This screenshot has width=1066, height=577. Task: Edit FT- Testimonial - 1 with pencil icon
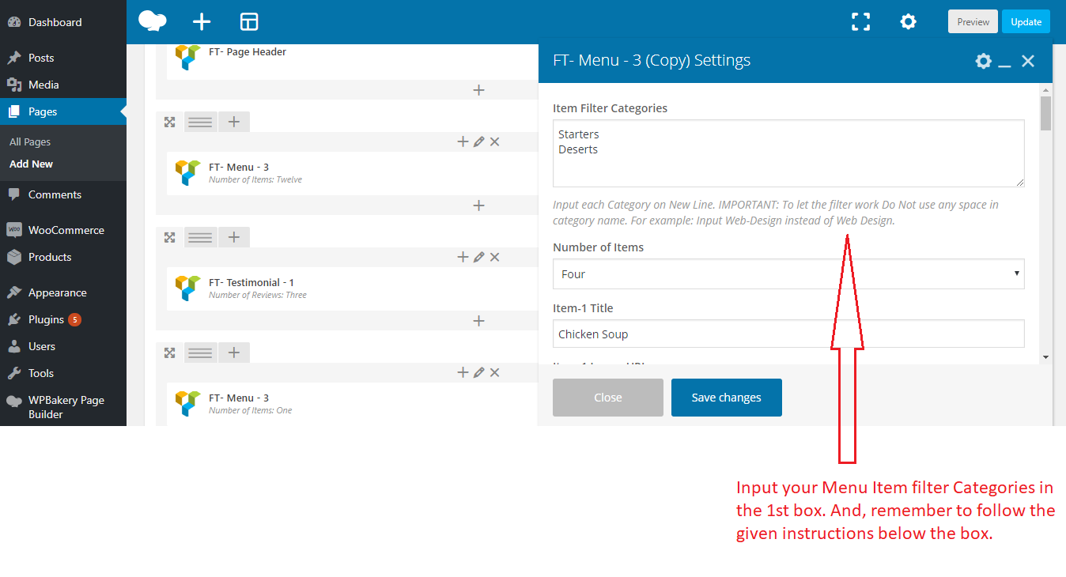click(x=478, y=257)
